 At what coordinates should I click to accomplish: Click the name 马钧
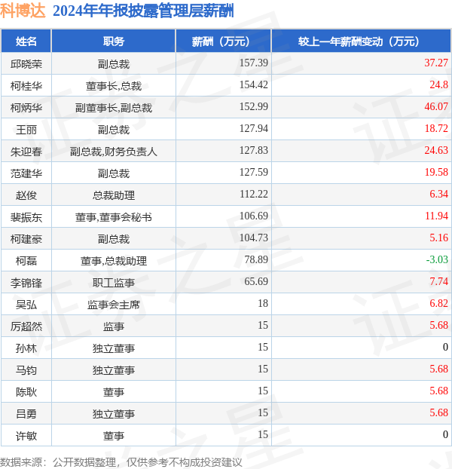pos(26,370)
